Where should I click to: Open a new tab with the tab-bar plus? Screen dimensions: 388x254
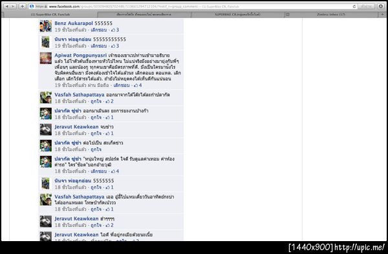[382, 15]
